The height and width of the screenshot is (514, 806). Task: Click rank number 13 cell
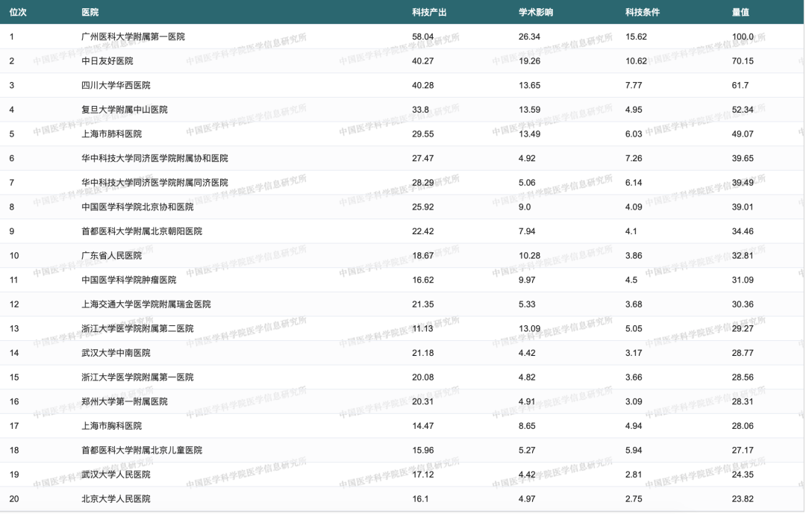14,328
